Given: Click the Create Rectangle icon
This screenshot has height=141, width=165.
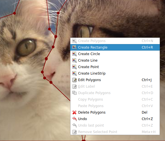Looking at the screenshot, I should click(74, 47).
